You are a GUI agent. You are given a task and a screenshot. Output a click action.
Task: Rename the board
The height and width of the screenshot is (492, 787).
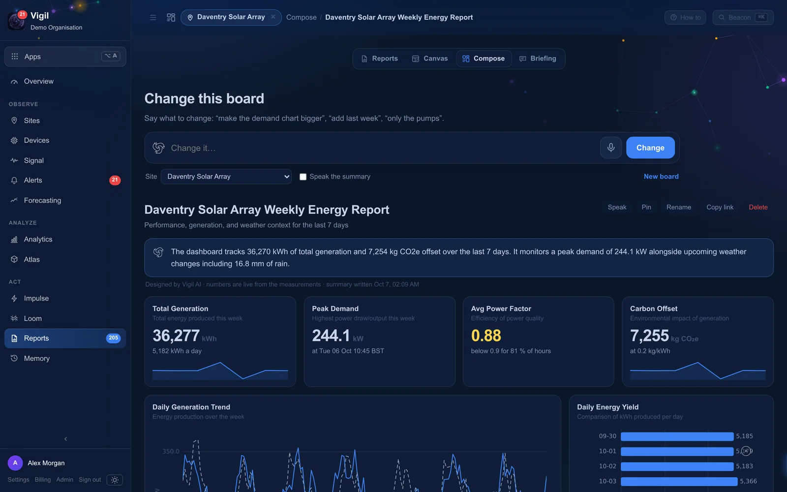coord(679,207)
